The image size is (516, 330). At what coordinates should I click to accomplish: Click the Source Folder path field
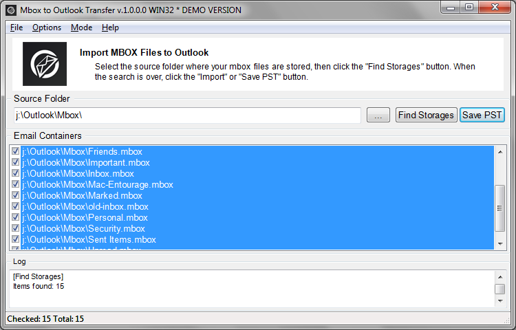point(187,115)
